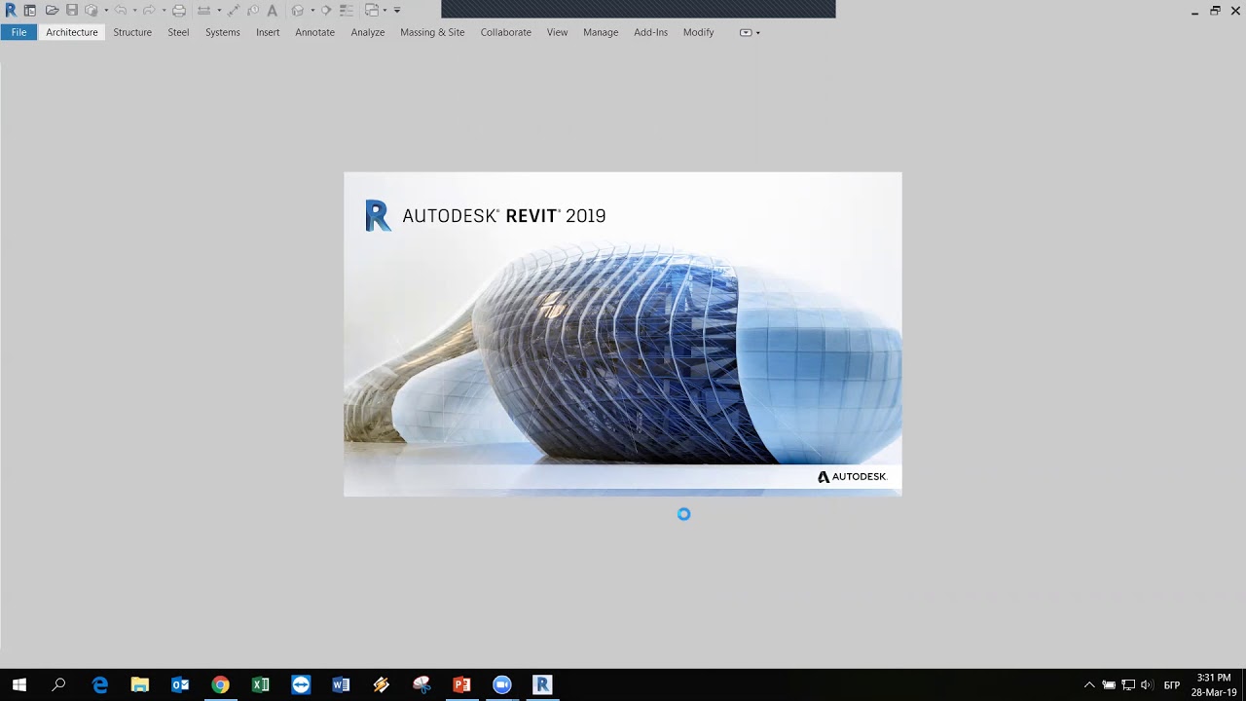Select the Add-Ins ribbon tab
Image resolution: width=1246 pixels, height=701 pixels.
(x=650, y=32)
